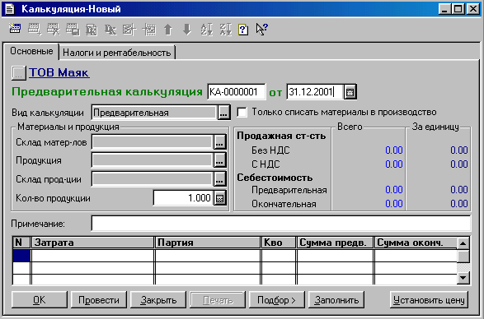484x319 pixels.
Task: Click the Вид калькуляции field Предварительная
Action: [x=154, y=113]
